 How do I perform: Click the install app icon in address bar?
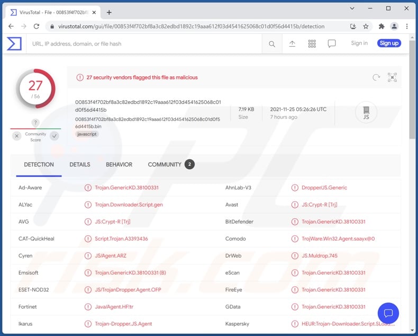(353, 26)
